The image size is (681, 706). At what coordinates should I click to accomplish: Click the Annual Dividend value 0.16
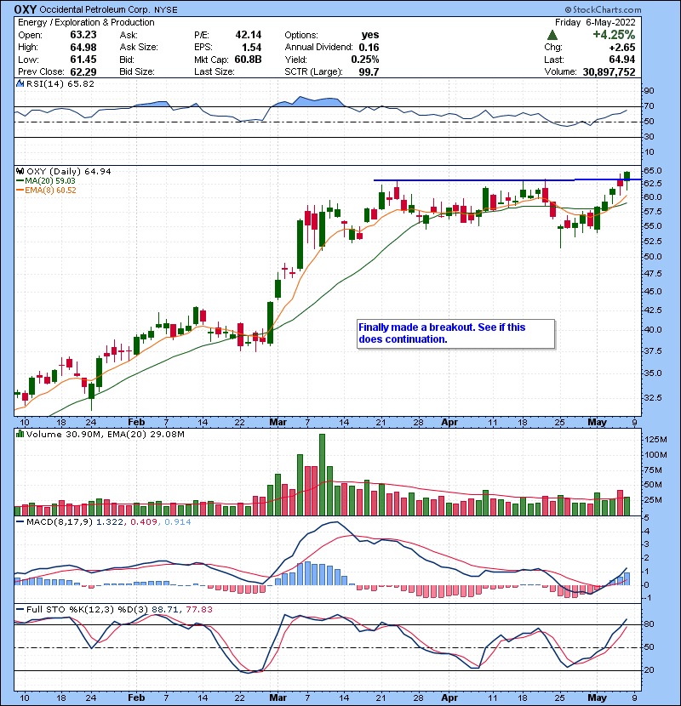(369, 48)
